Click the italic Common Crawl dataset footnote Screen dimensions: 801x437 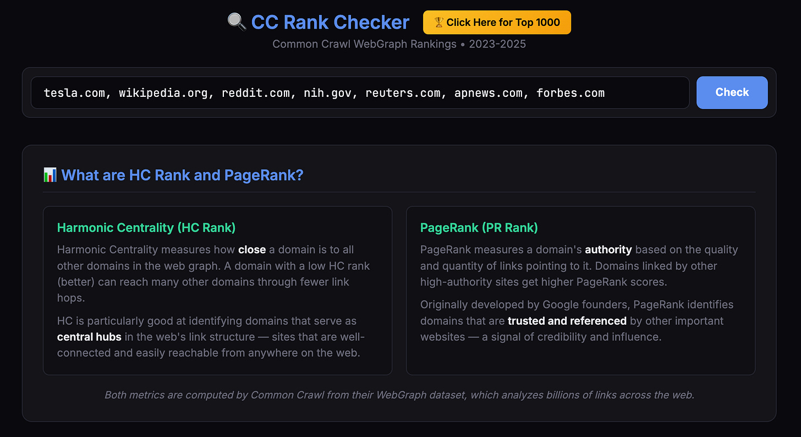coord(400,395)
